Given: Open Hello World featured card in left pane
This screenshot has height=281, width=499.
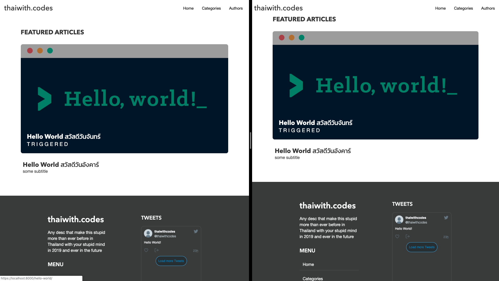Looking at the screenshot, I should (124, 99).
